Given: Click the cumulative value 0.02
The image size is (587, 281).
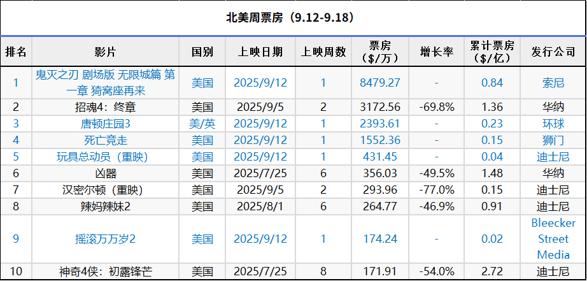Looking at the screenshot, I should 492,239.
